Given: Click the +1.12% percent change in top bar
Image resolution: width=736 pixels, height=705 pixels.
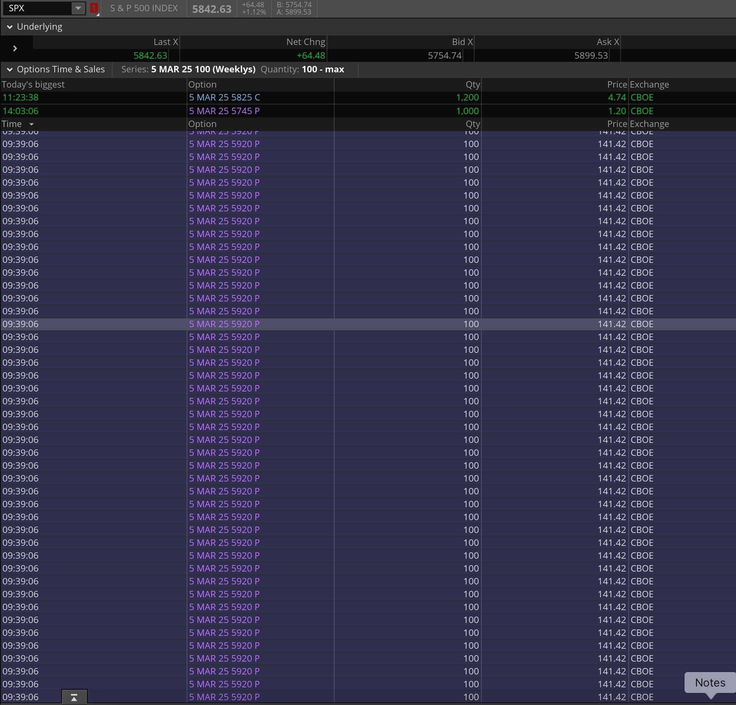Looking at the screenshot, I should point(254,12).
